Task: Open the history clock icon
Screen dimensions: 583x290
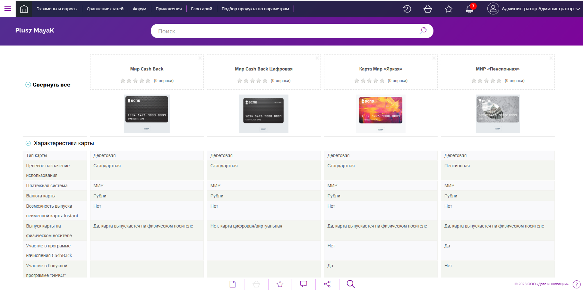Action: (407, 9)
